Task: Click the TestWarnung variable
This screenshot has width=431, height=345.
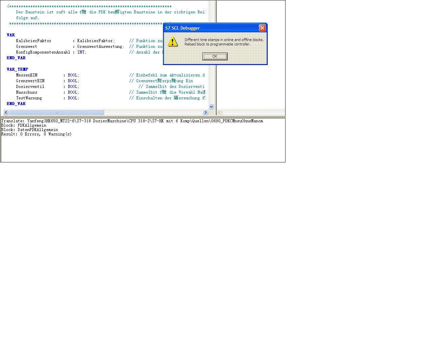Action: [x=29, y=98]
